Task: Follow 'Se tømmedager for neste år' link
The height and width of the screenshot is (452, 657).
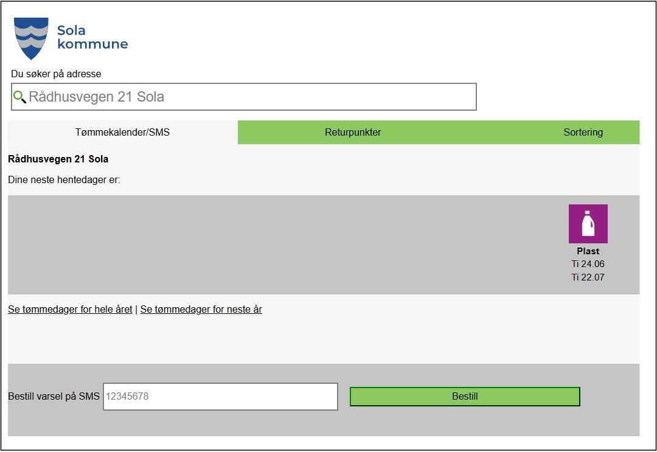Action: [201, 309]
